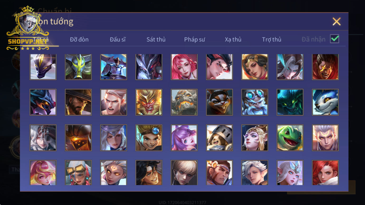This screenshot has width=365, height=205.
Task: Select the green sea monster hero portrait
Action: pyautogui.click(x=290, y=102)
